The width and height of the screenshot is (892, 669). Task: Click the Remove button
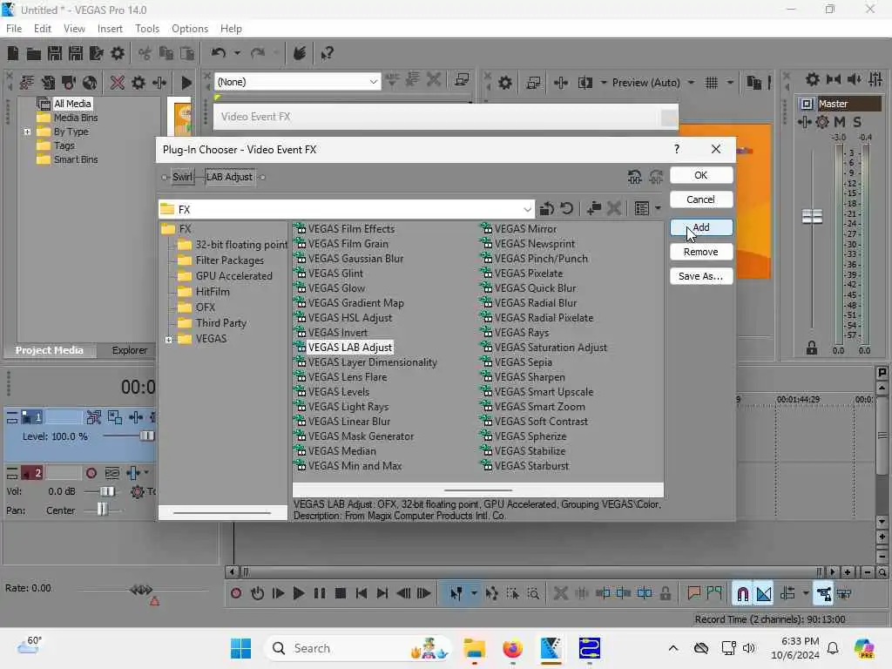point(701,252)
